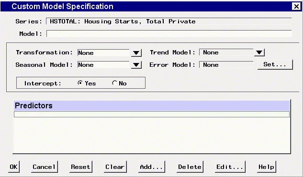Open Help for this dialog
This screenshot has height=177, width=303.
pyautogui.click(x=266, y=167)
